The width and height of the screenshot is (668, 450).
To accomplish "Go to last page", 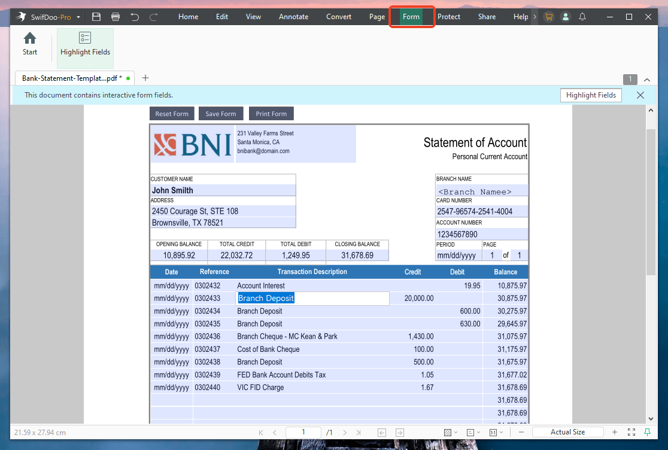I will pos(359,432).
